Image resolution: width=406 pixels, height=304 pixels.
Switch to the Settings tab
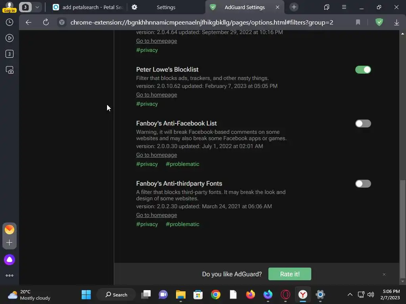tap(166, 7)
